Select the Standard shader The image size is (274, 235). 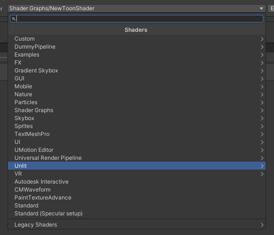click(137, 206)
